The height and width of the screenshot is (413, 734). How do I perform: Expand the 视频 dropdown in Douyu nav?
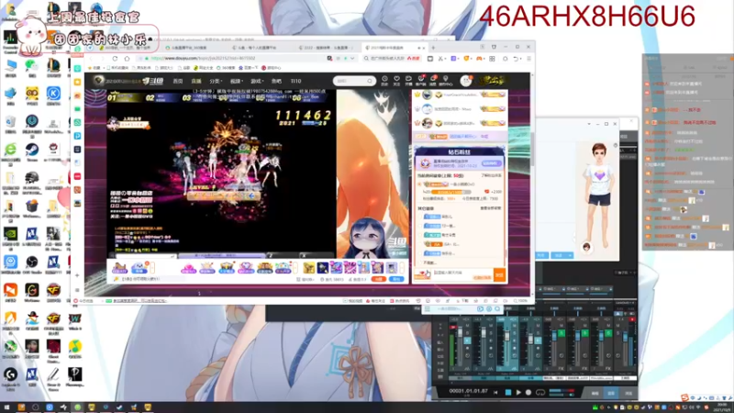pyautogui.click(x=237, y=81)
